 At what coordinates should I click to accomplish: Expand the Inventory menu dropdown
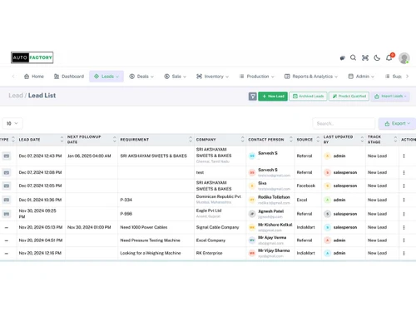(213, 77)
